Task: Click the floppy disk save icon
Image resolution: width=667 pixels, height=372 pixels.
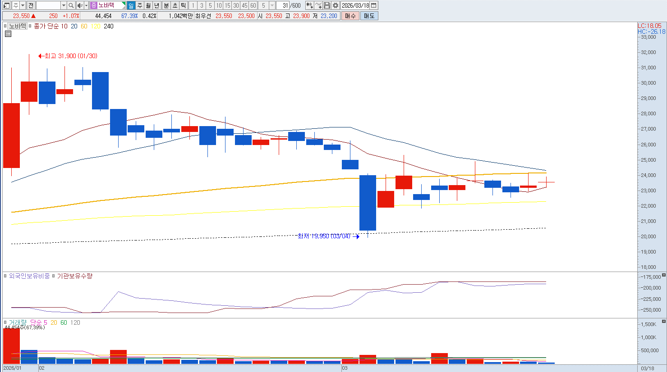Action: click(327, 5)
